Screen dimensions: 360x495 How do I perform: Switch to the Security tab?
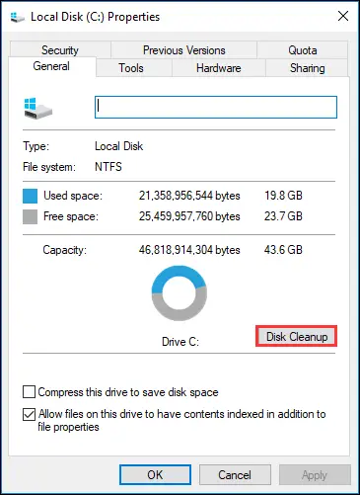[60, 50]
